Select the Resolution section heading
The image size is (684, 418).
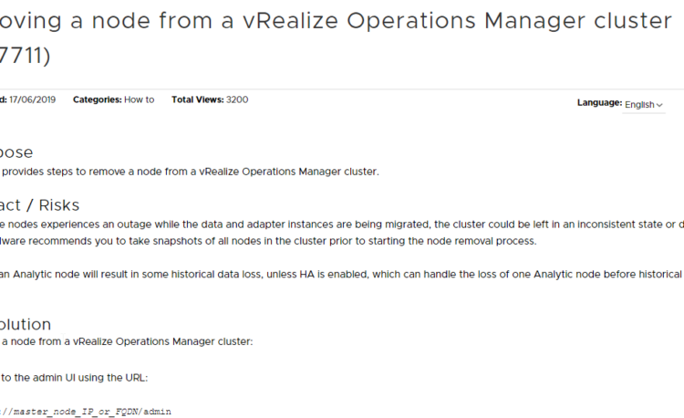coord(26,324)
